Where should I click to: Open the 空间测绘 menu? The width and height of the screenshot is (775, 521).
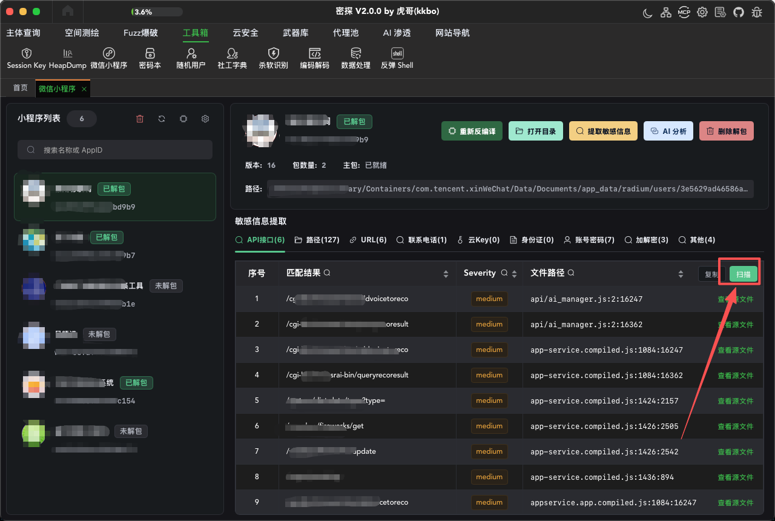pyautogui.click(x=82, y=33)
